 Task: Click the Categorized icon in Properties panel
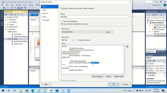coord(147,61)
